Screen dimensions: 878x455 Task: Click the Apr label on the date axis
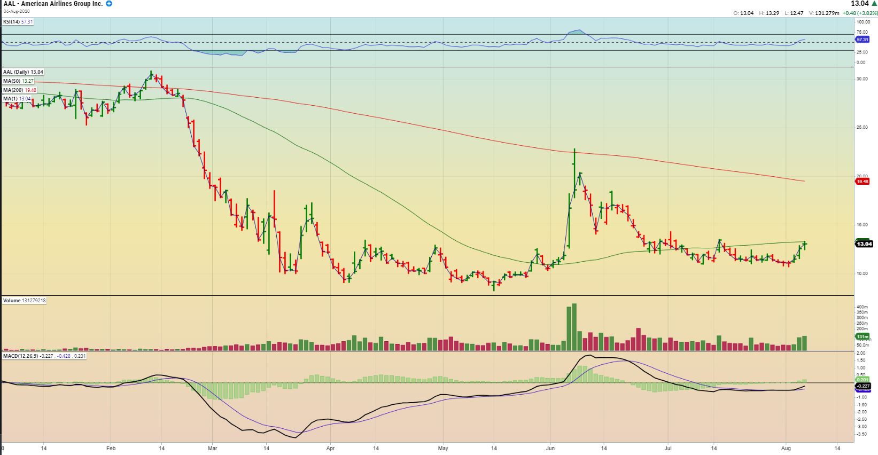coord(330,448)
